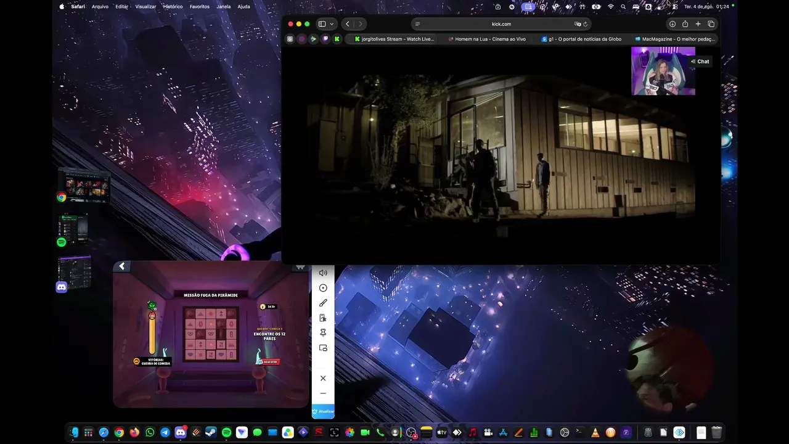
Task: Open Google Chrome from the Dock
Action: click(x=119, y=432)
